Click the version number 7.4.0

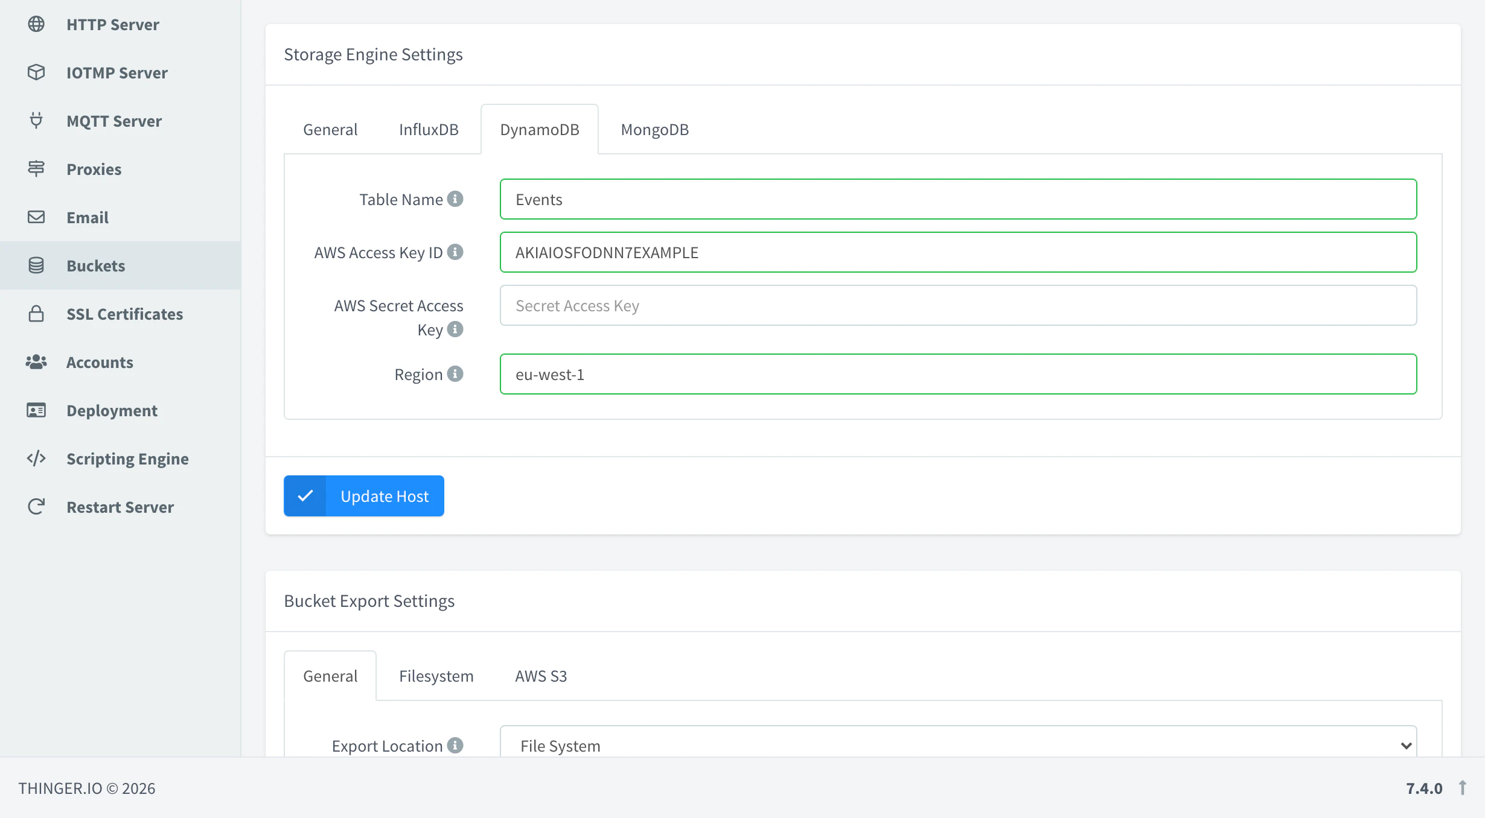click(x=1424, y=788)
